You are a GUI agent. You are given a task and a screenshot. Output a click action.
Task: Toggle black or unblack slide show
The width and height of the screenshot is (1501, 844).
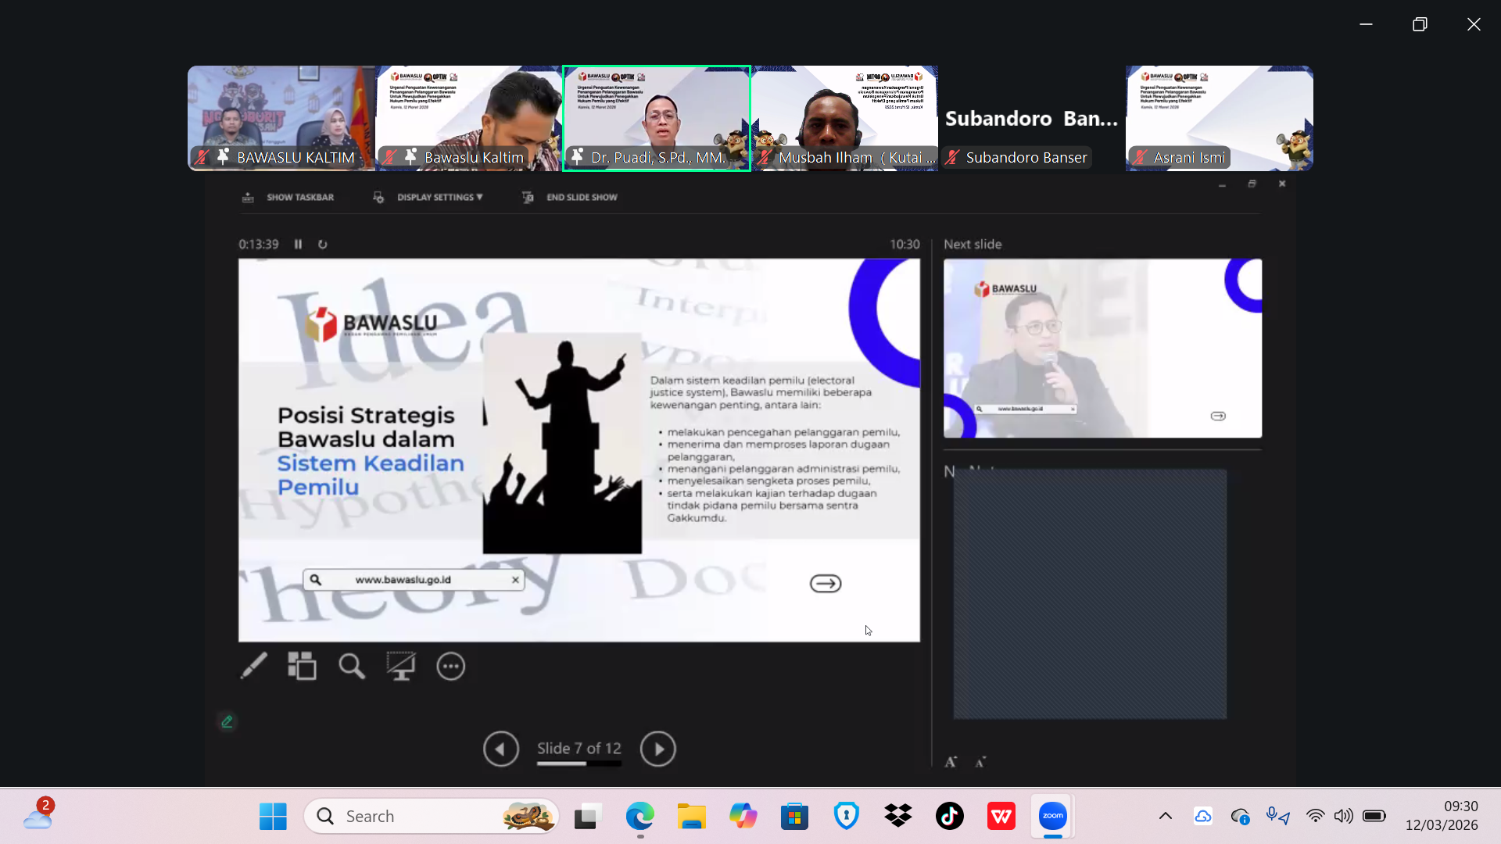(x=400, y=666)
